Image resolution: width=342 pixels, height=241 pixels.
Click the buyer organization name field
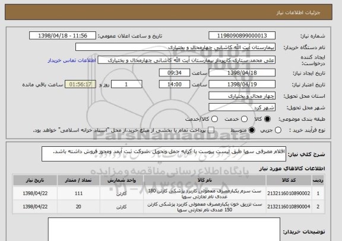point(175,47)
